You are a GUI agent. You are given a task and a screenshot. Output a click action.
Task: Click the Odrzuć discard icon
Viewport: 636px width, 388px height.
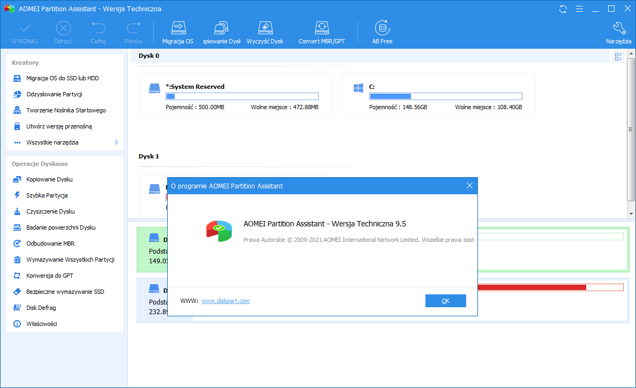point(63,28)
